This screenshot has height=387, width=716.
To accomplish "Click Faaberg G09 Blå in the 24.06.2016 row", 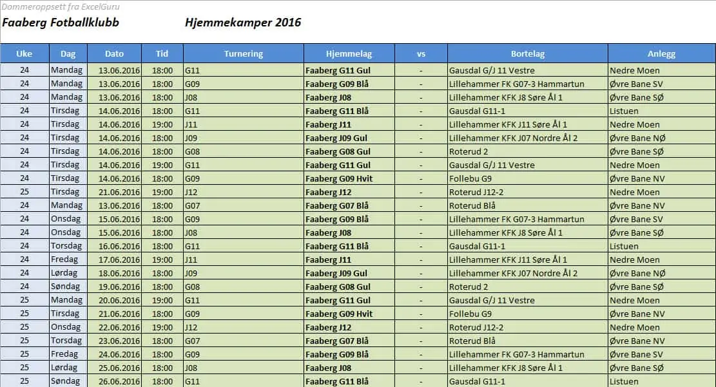I will tap(337, 354).
